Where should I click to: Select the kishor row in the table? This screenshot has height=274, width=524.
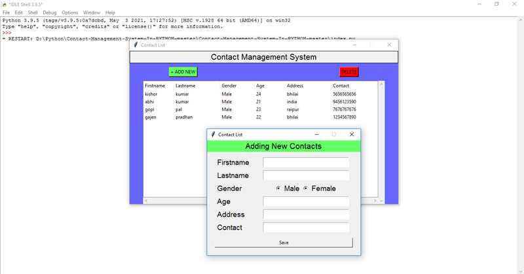[x=261, y=94]
